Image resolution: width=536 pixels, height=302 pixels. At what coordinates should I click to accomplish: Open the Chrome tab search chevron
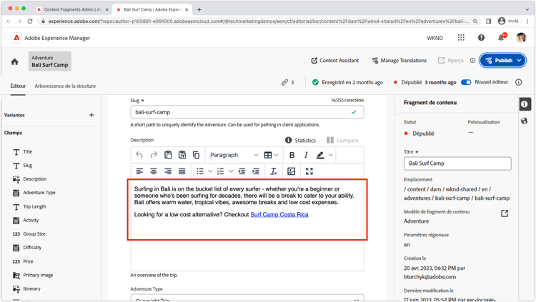tap(527, 9)
